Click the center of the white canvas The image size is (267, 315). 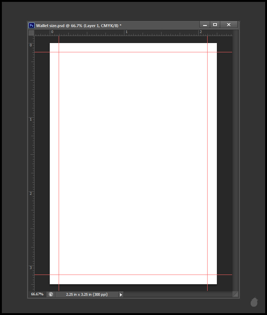tap(133, 164)
